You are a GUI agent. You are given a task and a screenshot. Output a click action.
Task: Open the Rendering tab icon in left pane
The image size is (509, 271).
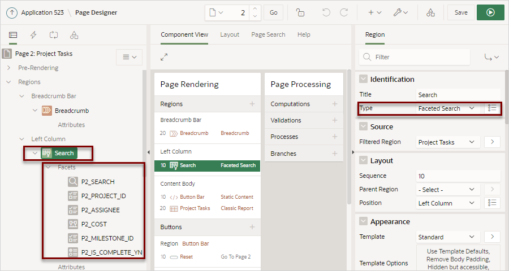pyautogui.click(x=13, y=35)
